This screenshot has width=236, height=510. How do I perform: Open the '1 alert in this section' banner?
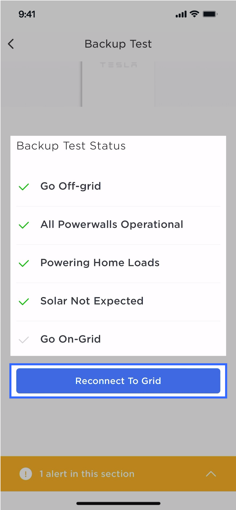(x=118, y=474)
